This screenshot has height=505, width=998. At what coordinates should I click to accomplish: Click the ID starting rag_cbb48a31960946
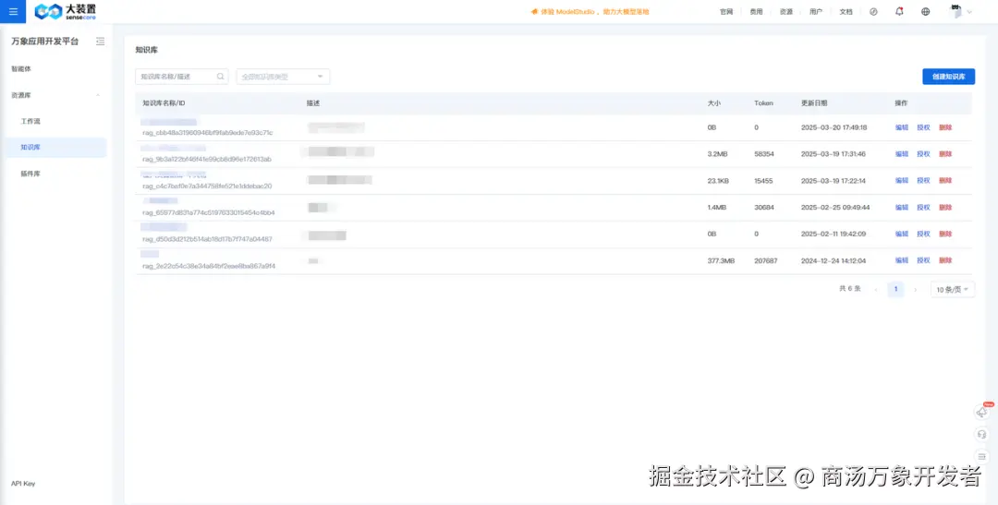point(208,133)
